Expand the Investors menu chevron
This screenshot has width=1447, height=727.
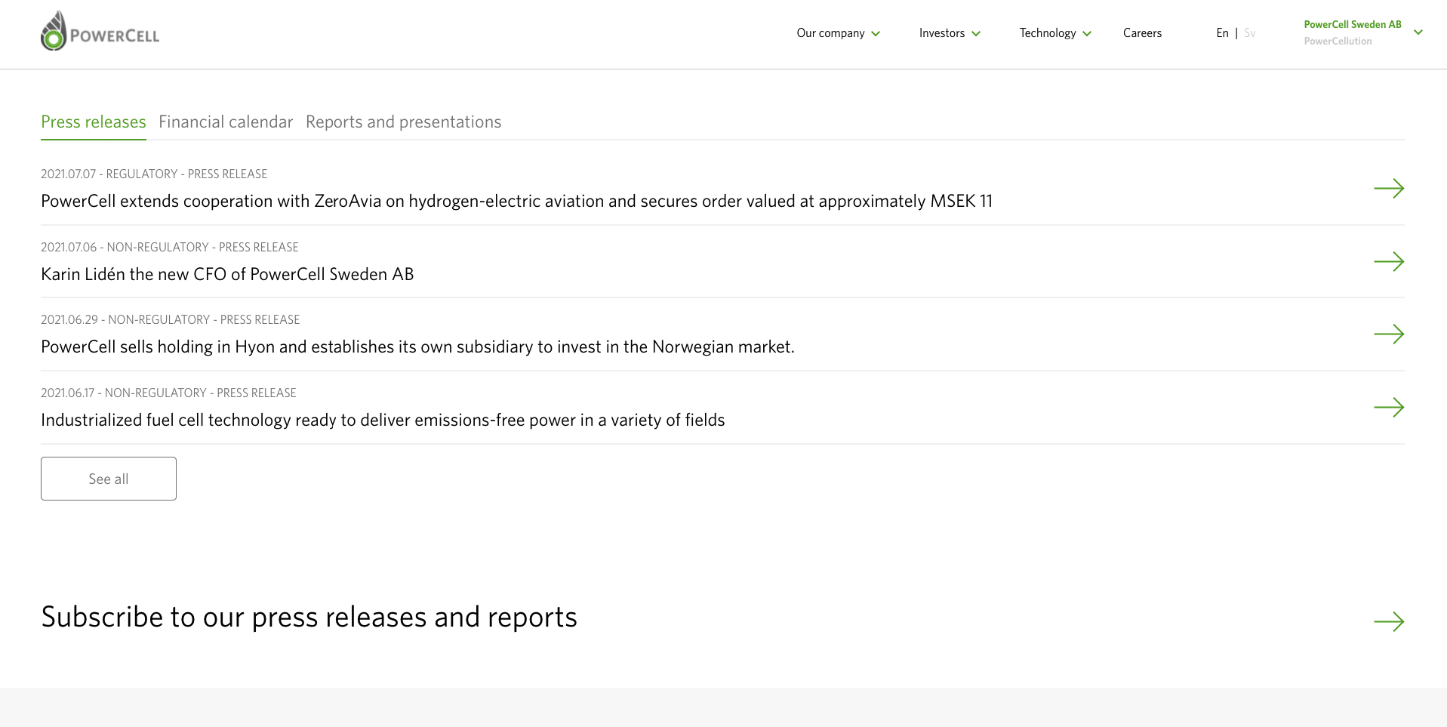click(x=976, y=34)
